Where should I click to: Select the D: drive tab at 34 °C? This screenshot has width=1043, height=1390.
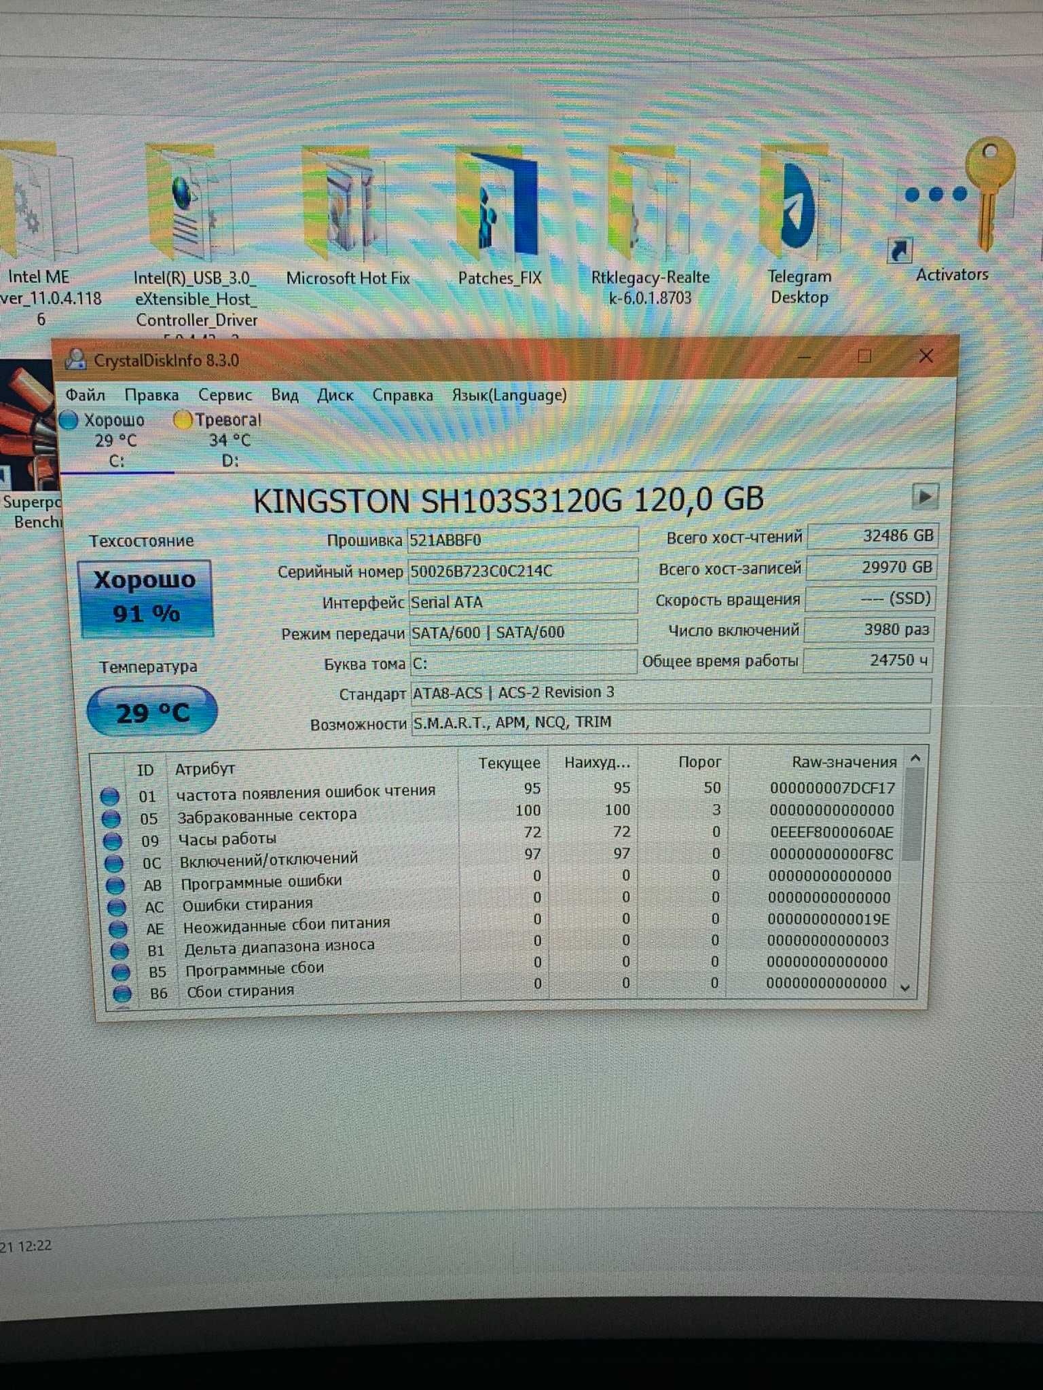coord(230,440)
